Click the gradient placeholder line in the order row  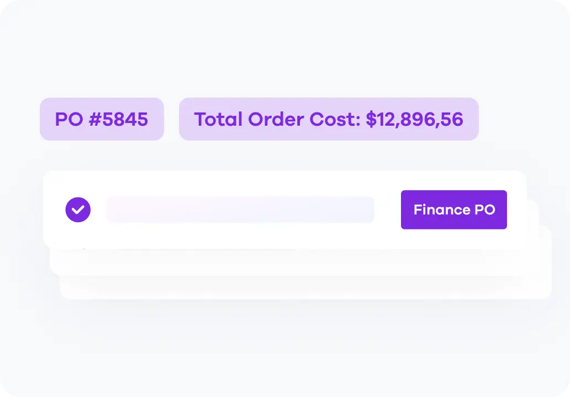pyautogui.click(x=240, y=210)
